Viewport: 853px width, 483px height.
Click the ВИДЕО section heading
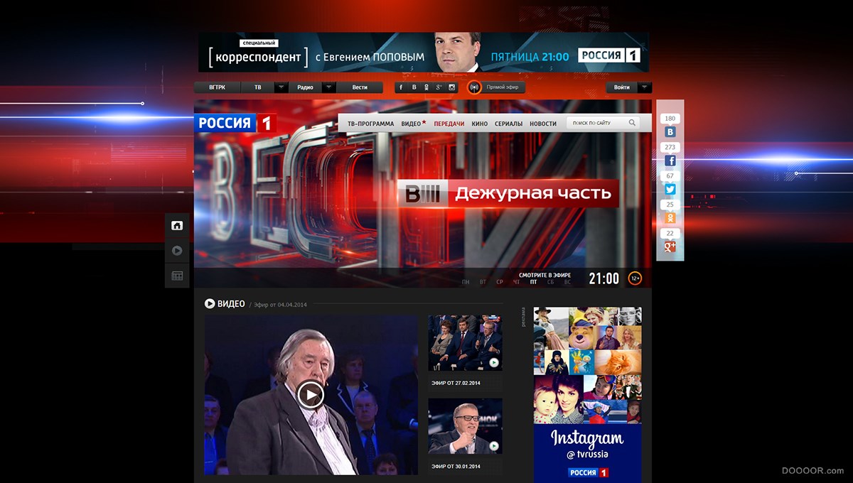coord(232,304)
